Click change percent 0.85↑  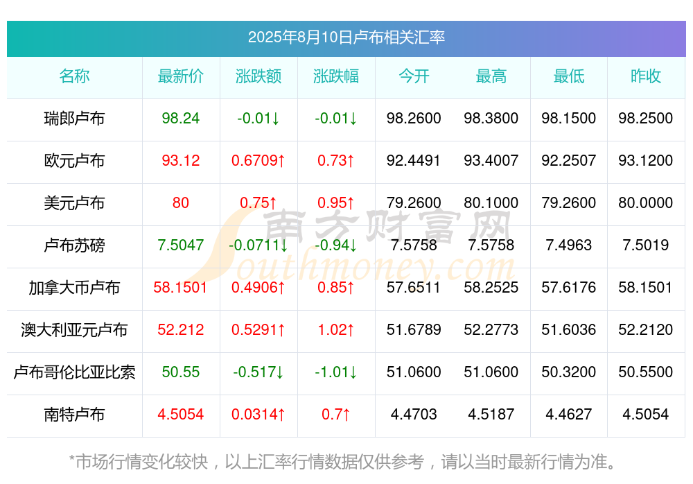pyautogui.click(x=336, y=287)
